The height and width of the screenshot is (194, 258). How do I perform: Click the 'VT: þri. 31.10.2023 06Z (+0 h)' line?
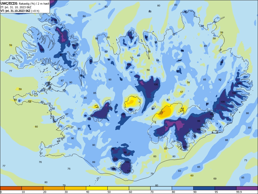(x=20, y=11)
